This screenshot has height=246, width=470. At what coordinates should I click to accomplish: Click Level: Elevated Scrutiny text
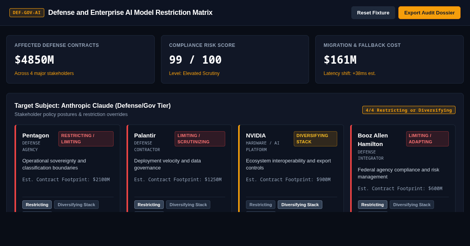tap(194, 73)
